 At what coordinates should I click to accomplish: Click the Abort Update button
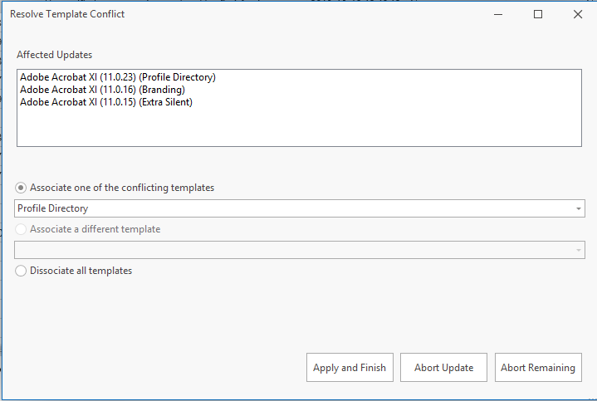(443, 368)
